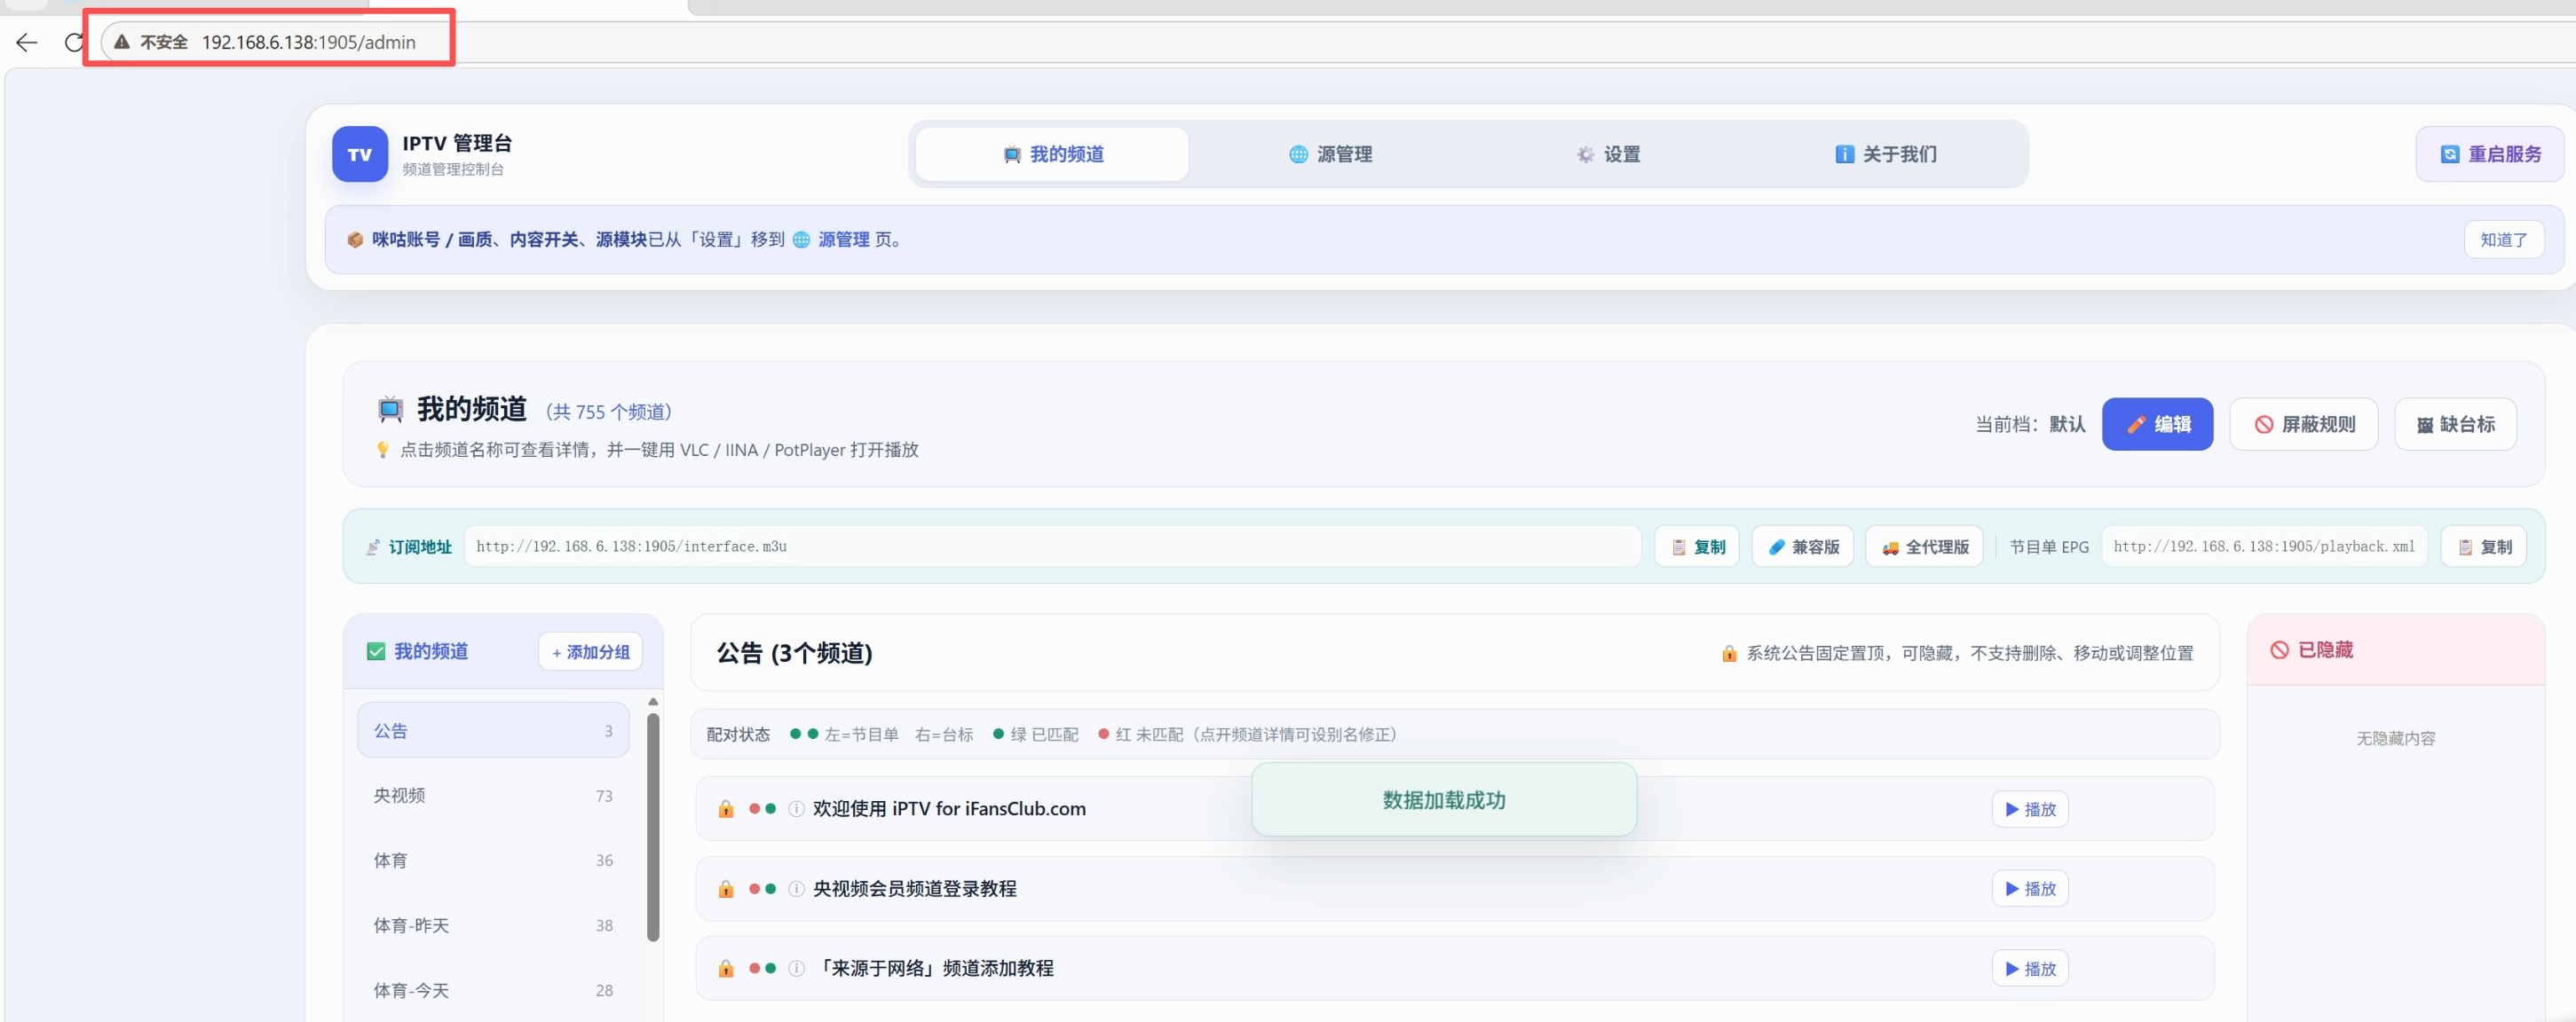
Task: Click info icon beside 央视频会员频道登录教程
Action: (796, 888)
